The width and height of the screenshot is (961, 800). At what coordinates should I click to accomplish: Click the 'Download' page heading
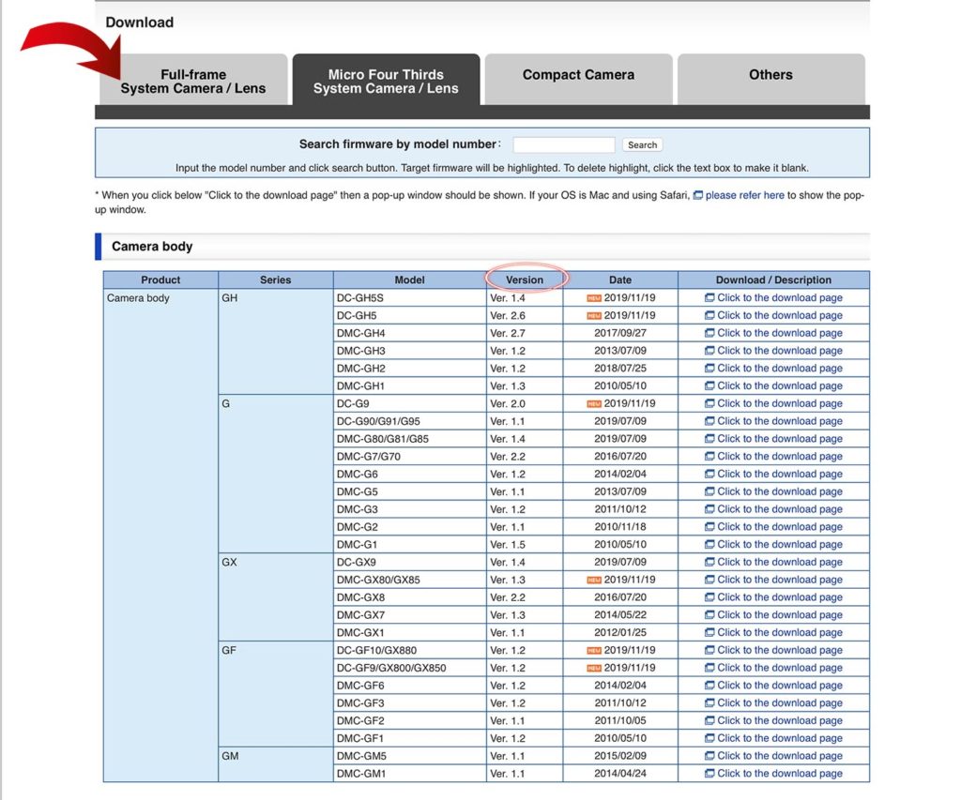point(140,23)
